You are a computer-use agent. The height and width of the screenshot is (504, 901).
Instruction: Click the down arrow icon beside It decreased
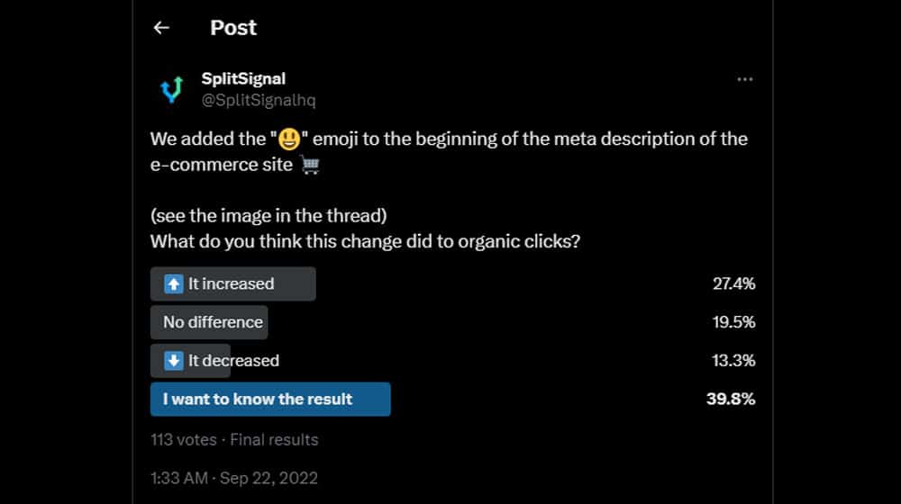pos(174,361)
